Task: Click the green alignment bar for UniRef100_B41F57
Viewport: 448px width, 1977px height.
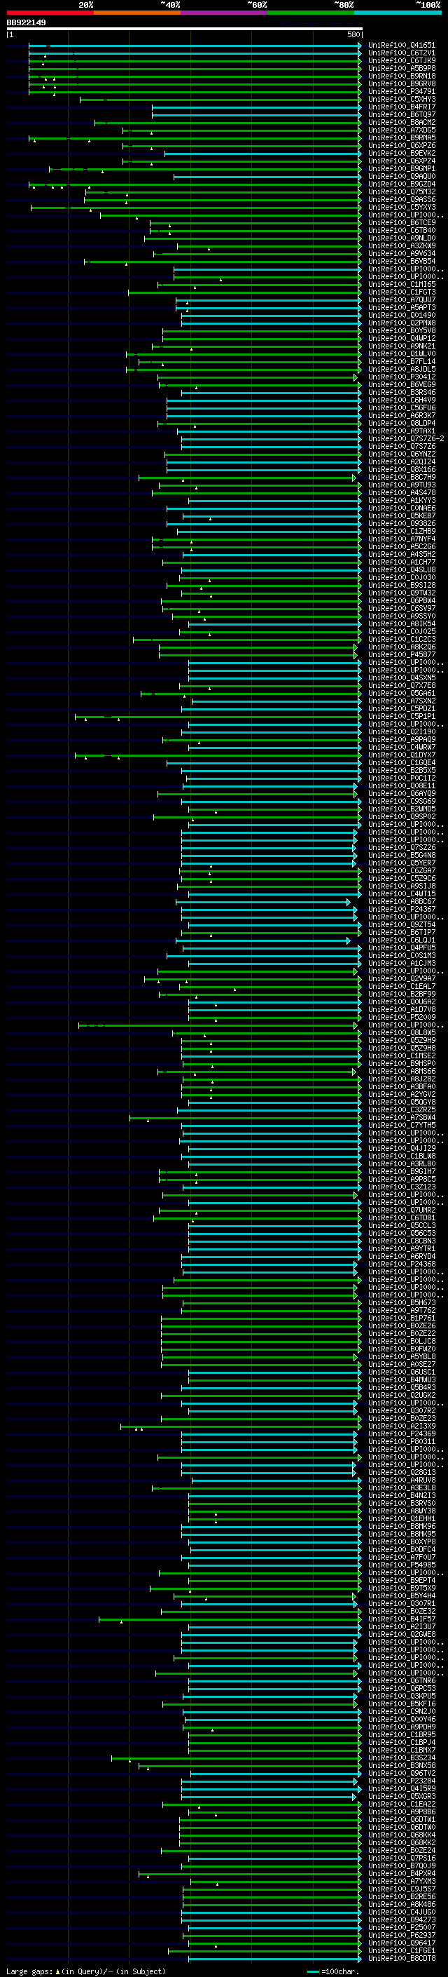Action: (230, 1619)
